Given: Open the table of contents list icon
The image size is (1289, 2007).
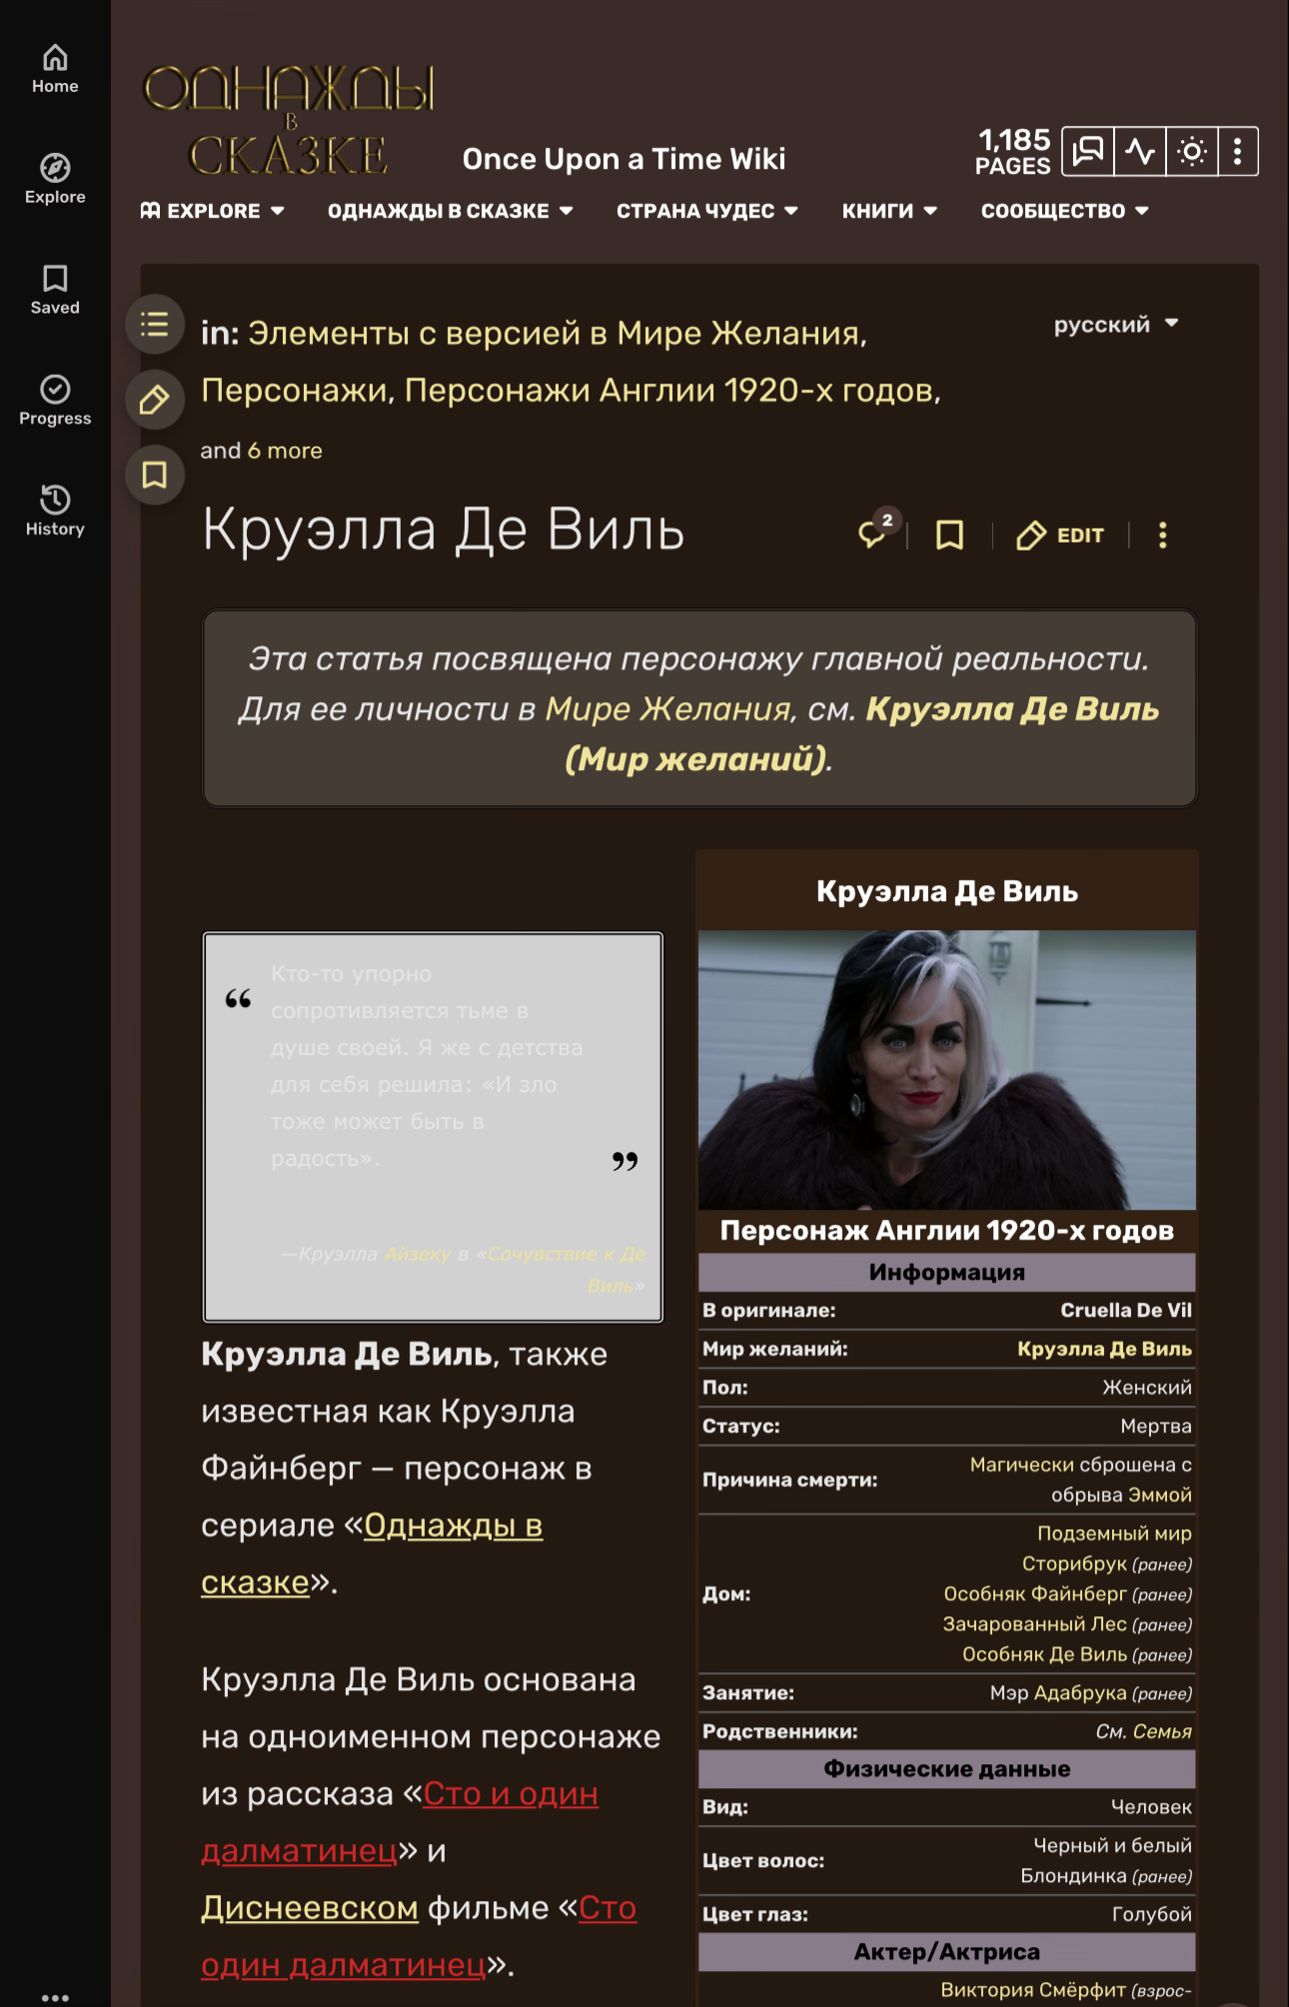Looking at the screenshot, I should (x=155, y=324).
